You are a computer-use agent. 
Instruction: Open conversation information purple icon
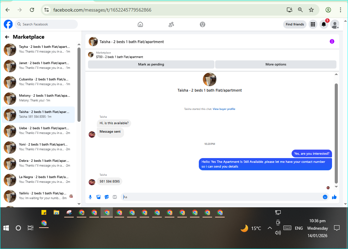click(x=332, y=41)
